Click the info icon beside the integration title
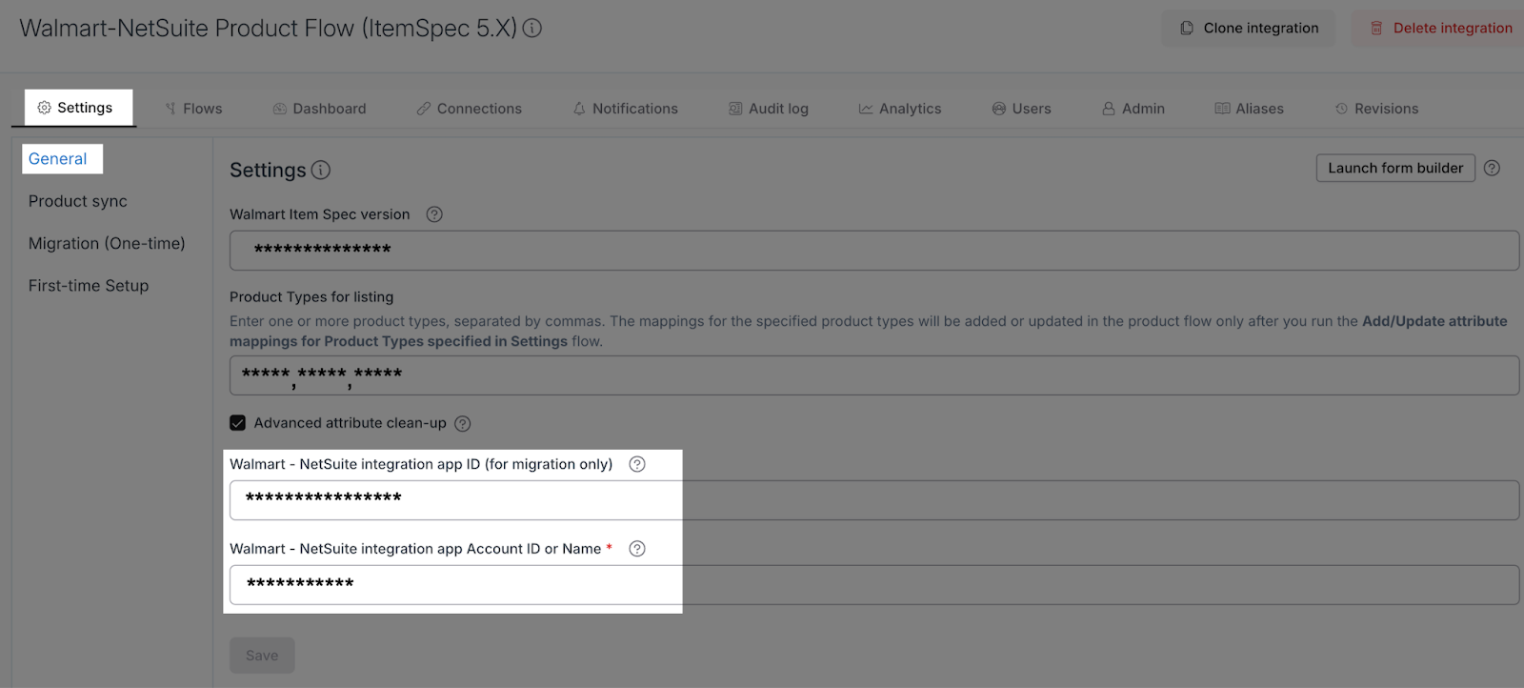 tap(532, 29)
